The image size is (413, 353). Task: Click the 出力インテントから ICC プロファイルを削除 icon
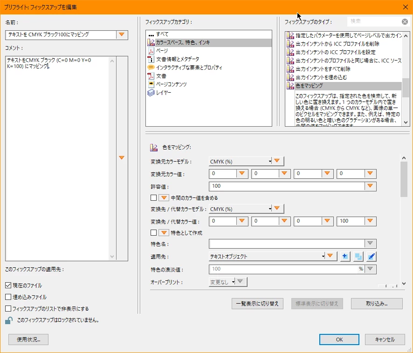pos(290,44)
